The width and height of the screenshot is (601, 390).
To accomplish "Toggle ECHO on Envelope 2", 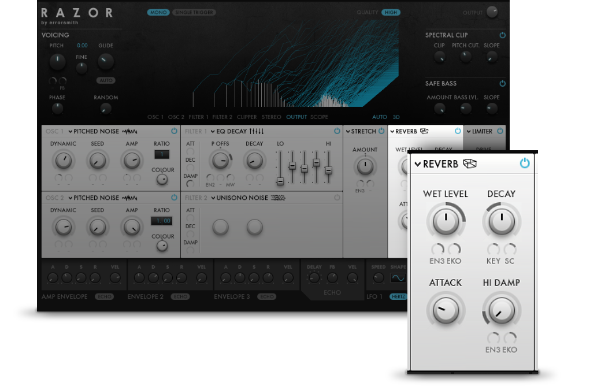I will pos(180,296).
